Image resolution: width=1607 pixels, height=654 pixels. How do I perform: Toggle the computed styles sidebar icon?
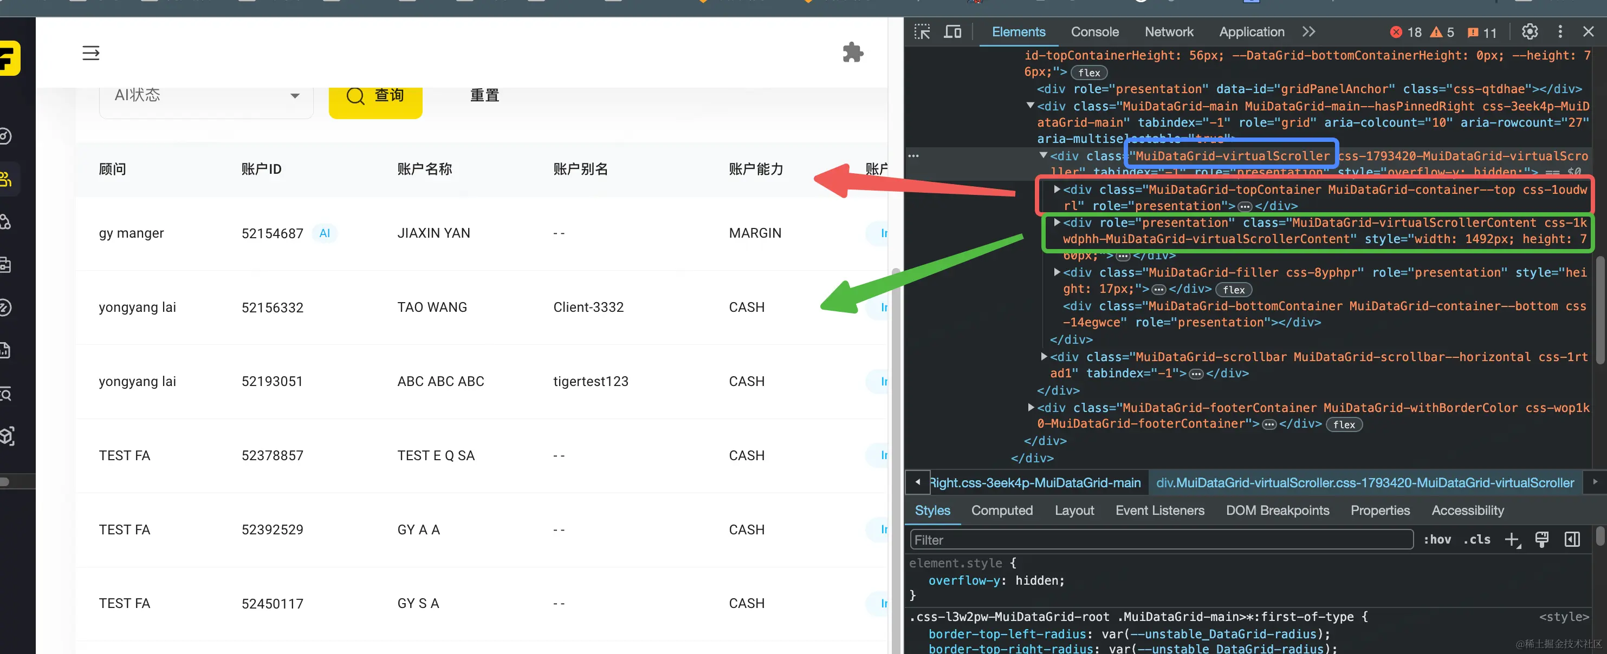pyautogui.click(x=1572, y=540)
